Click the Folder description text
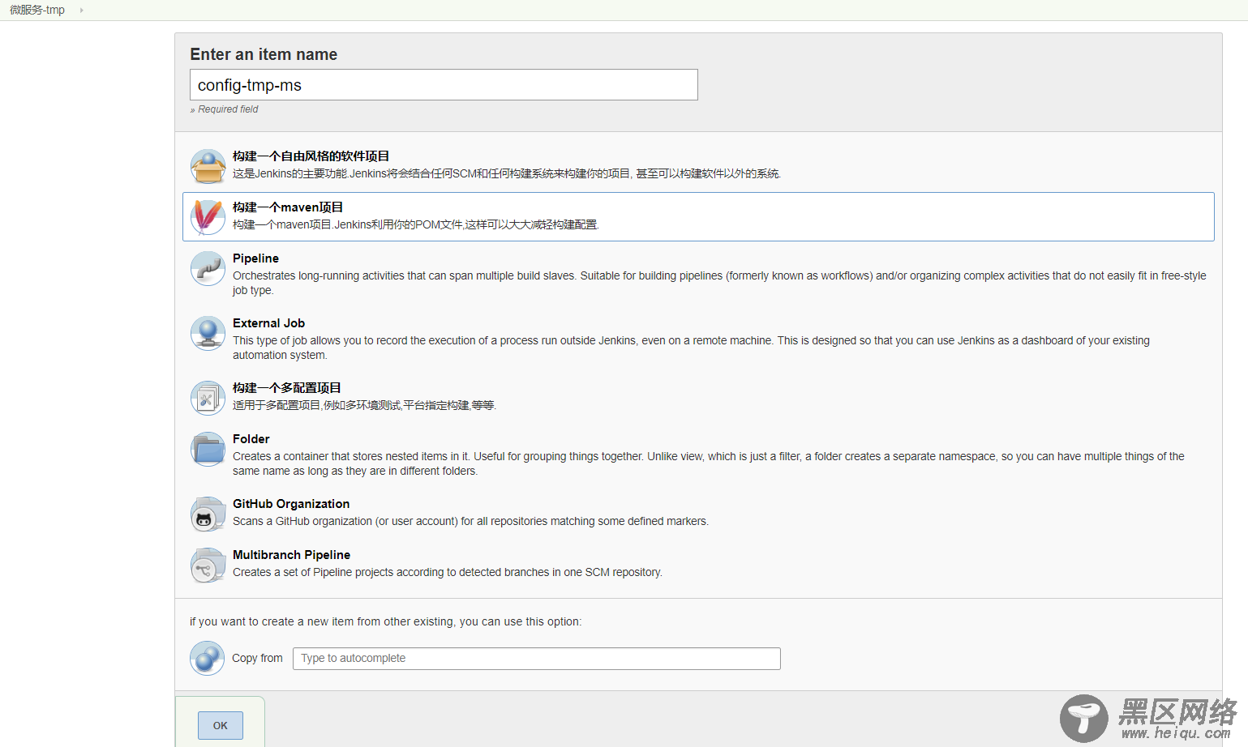 click(x=709, y=463)
